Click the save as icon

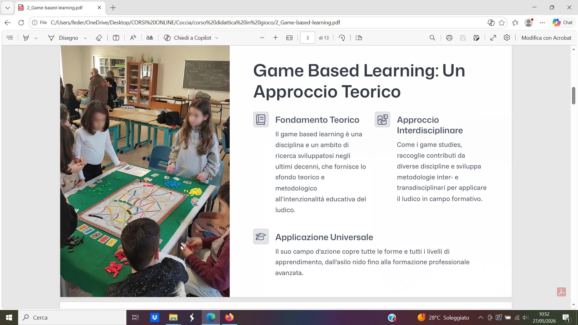coord(476,38)
